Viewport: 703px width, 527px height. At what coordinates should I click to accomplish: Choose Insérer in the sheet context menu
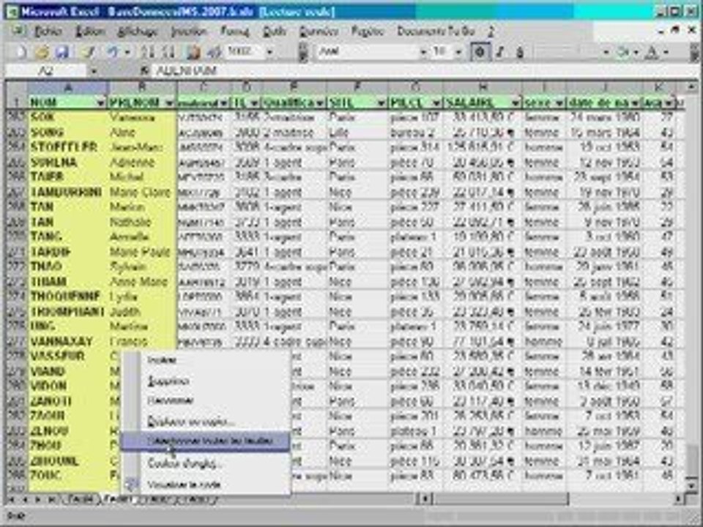pos(207,360)
